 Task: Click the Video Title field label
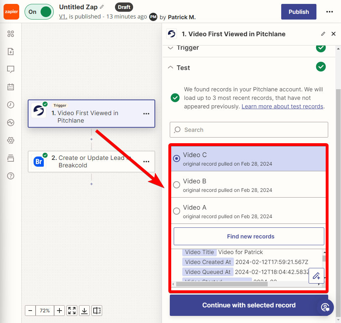point(199,252)
